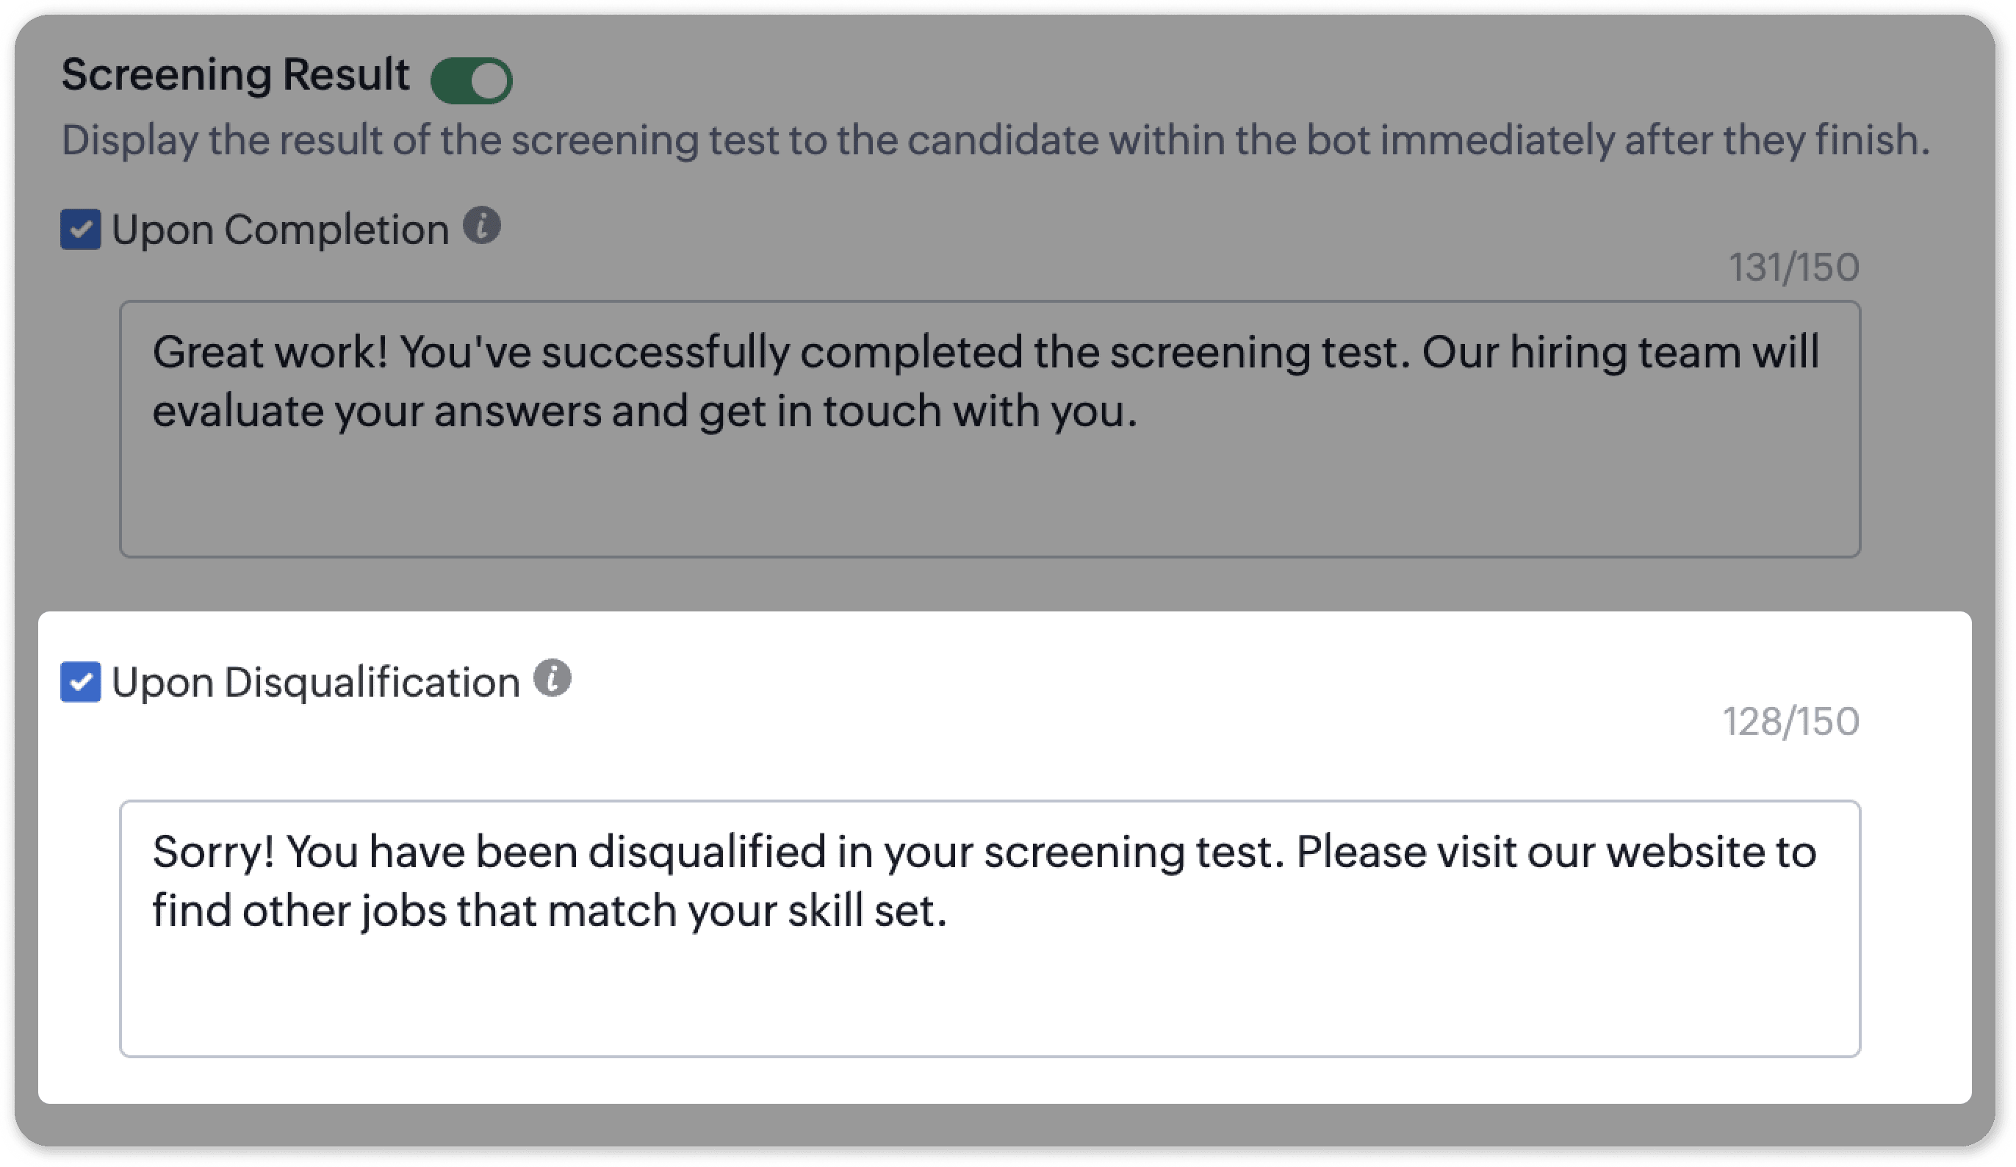
Task: Uncheck the Upon Disqualification checkbox
Action: point(81,682)
